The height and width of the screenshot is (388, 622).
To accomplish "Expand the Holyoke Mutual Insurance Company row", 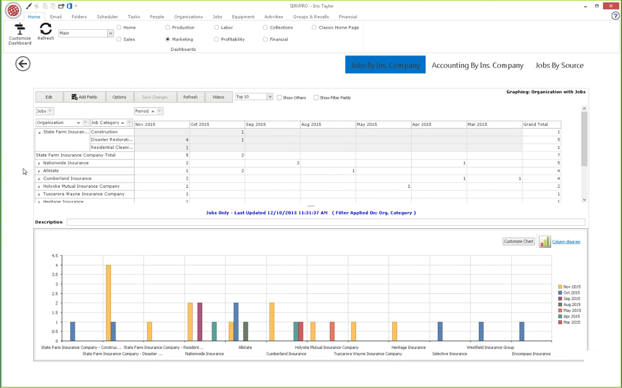I will pyautogui.click(x=39, y=187).
